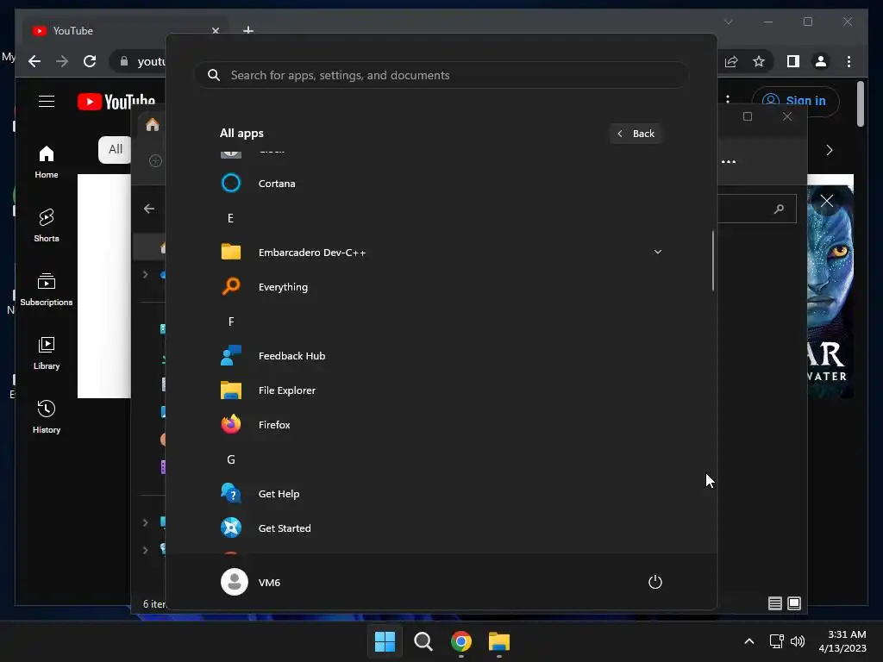
Task: Click File Explorer home tab icon
Action: coord(152,125)
